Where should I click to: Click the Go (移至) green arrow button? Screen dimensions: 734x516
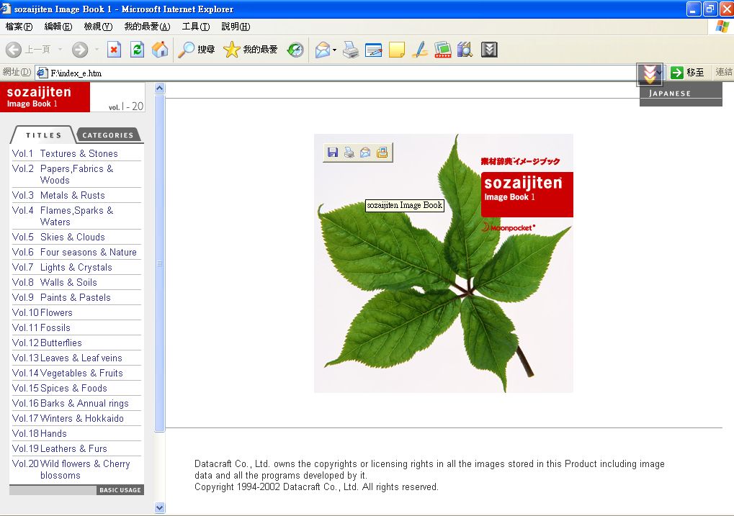[x=687, y=73]
